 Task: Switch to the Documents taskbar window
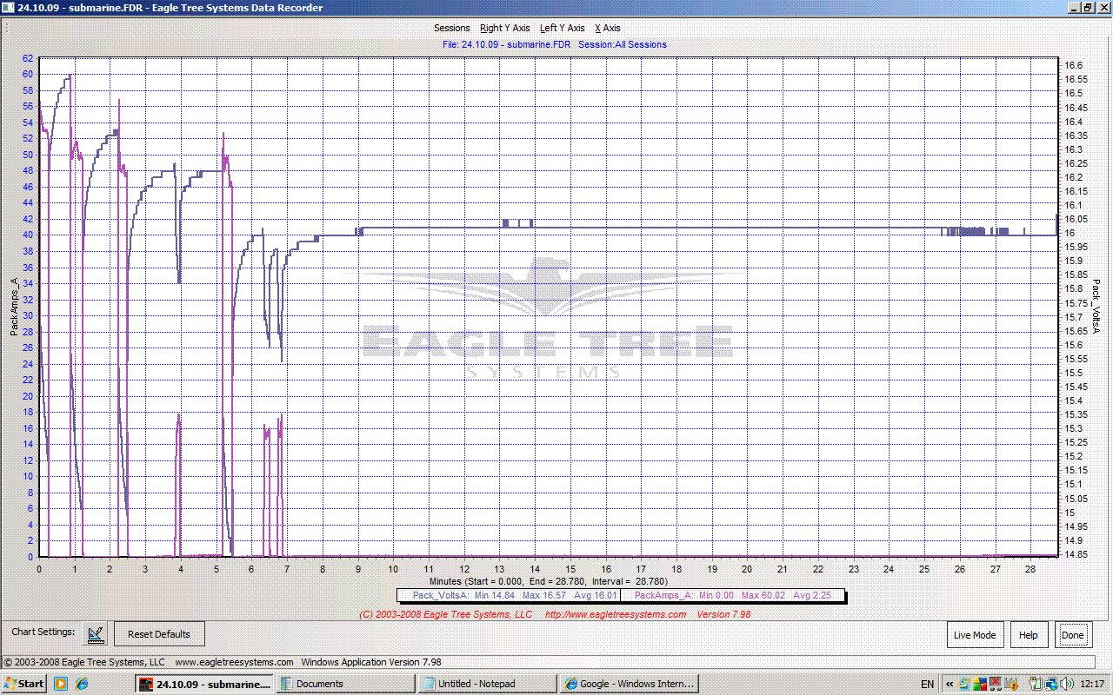346,684
